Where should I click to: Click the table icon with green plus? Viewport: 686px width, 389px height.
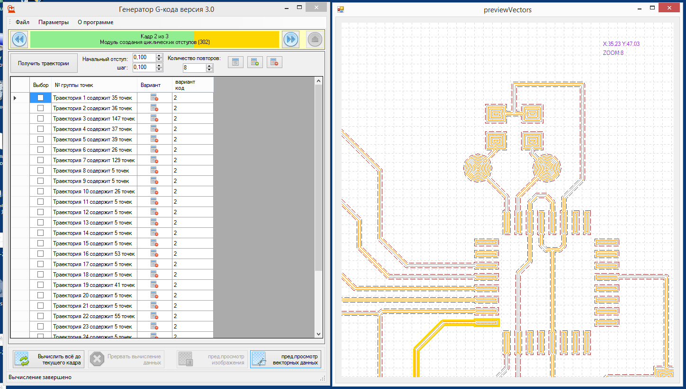[x=255, y=62]
